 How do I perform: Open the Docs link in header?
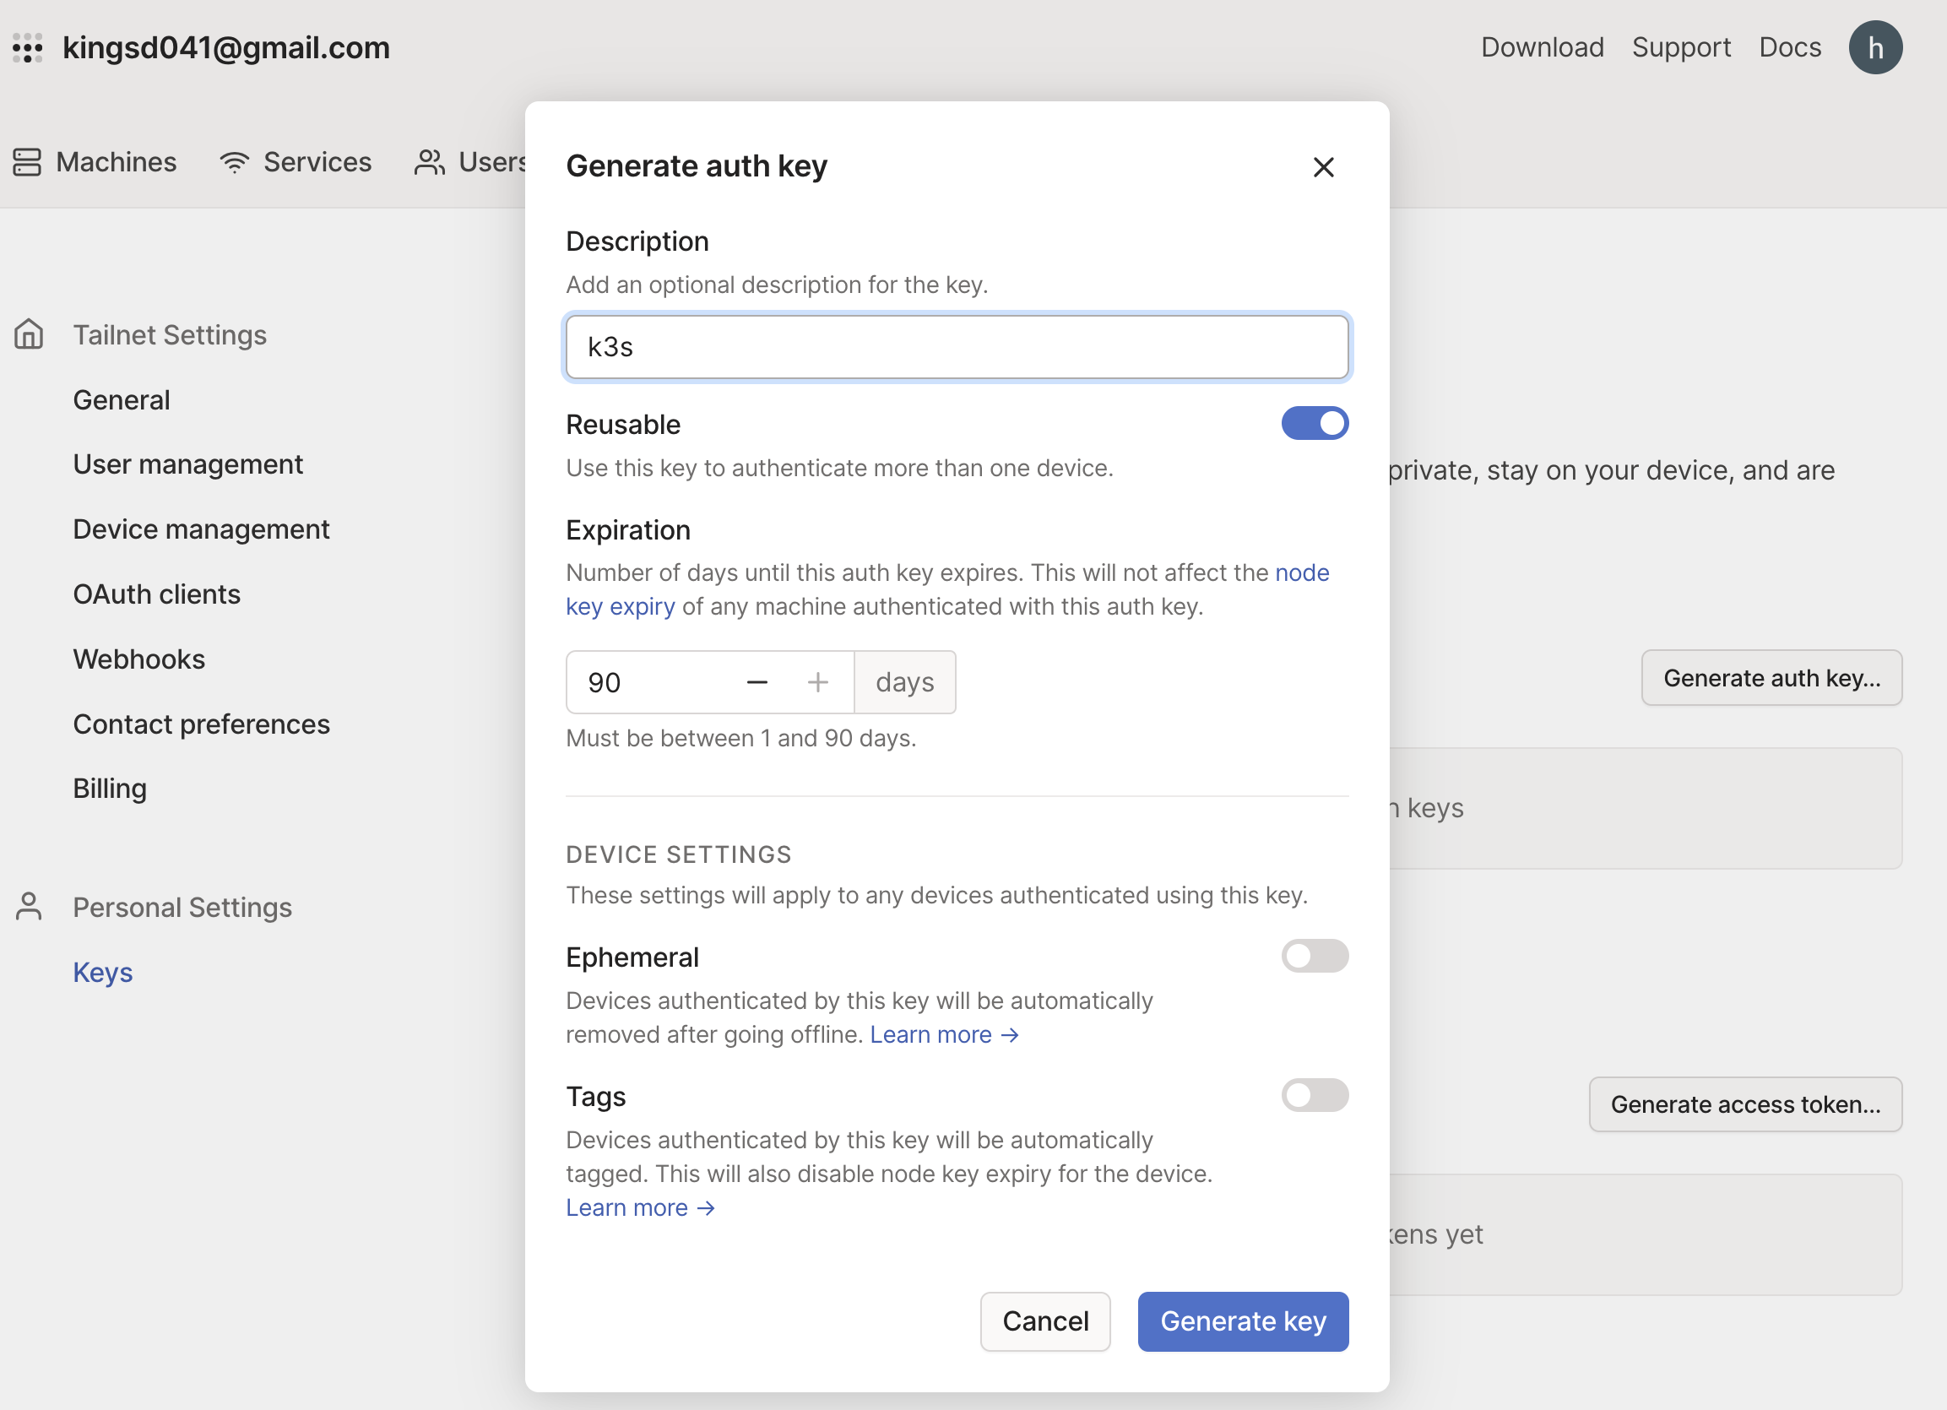[x=1789, y=48]
